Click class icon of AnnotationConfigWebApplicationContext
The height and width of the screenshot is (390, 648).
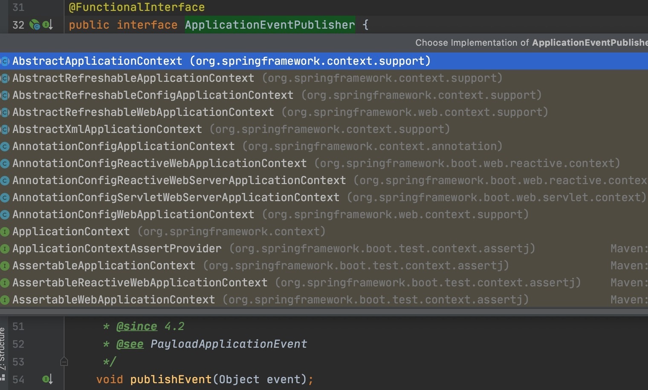click(x=5, y=215)
